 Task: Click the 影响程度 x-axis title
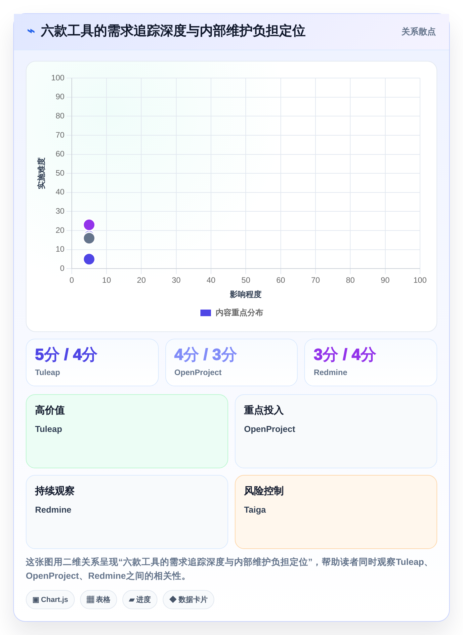[x=246, y=294]
